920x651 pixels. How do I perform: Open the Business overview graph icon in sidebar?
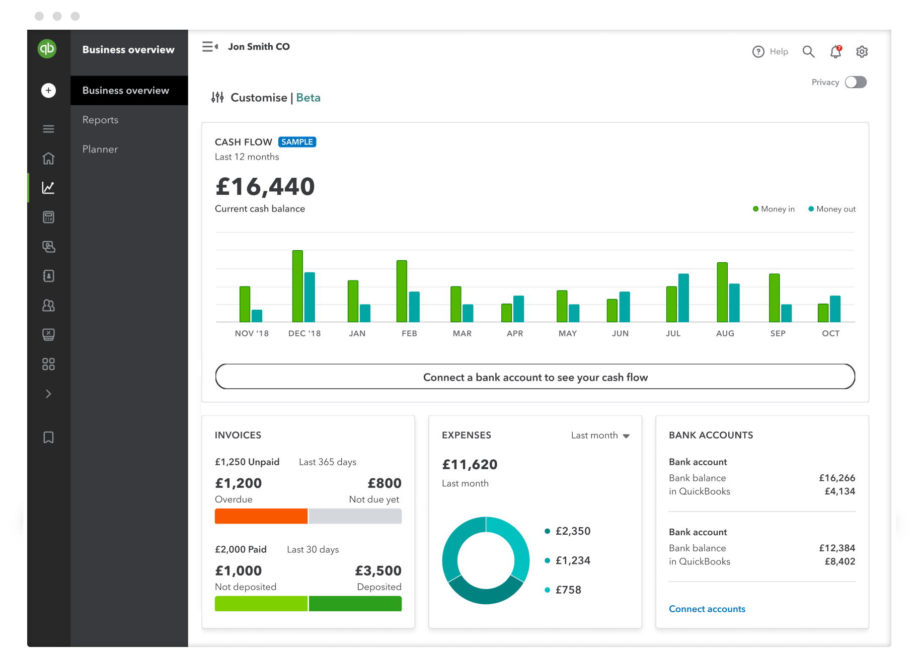pos(48,187)
